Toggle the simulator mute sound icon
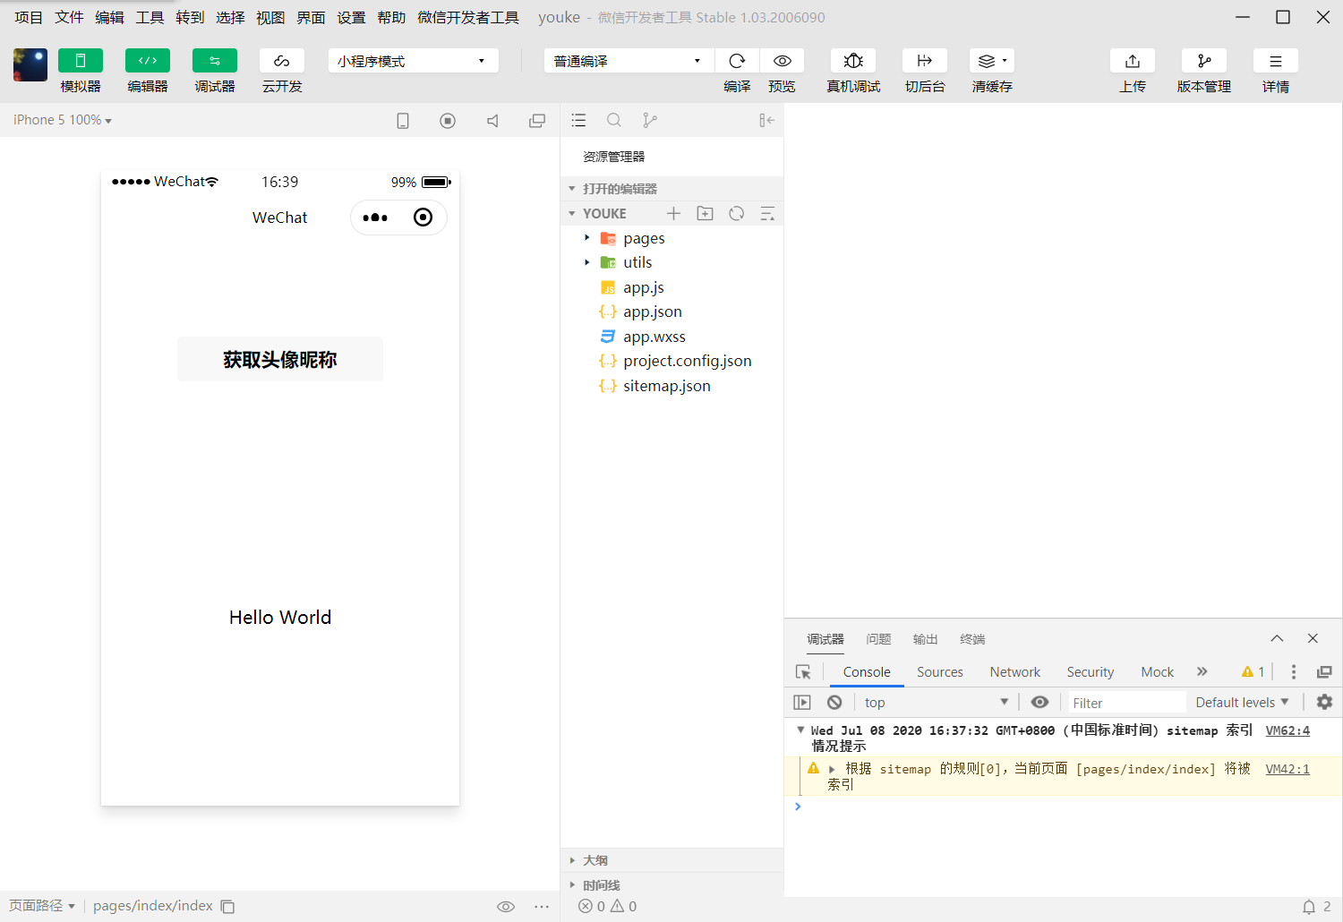This screenshot has height=922, width=1343. [492, 121]
